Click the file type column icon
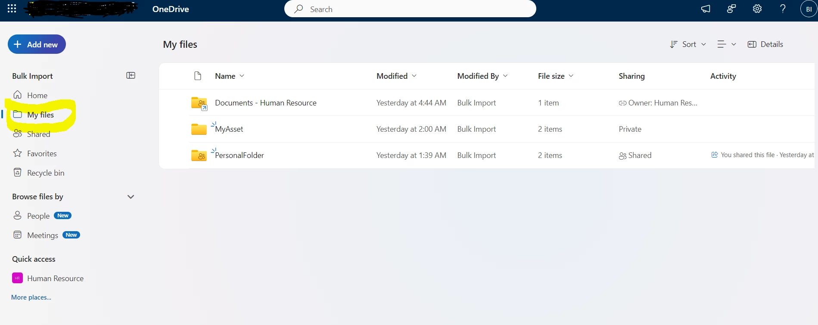The height and width of the screenshot is (325, 818). tap(198, 76)
